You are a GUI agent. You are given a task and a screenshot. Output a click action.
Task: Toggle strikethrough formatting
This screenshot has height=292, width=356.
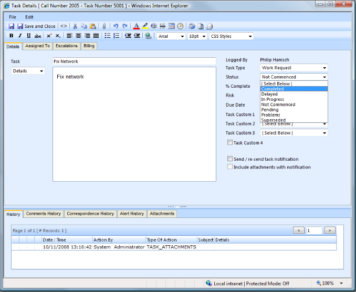pyautogui.click(x=38, y=36)
